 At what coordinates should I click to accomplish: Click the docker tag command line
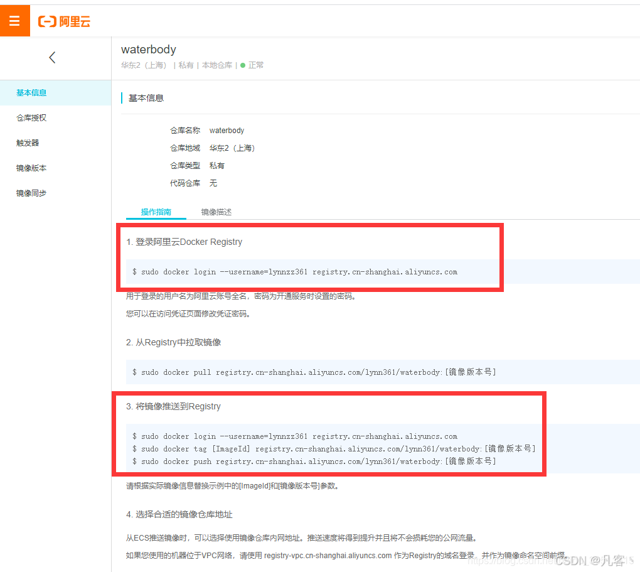[x=333, y=448]
